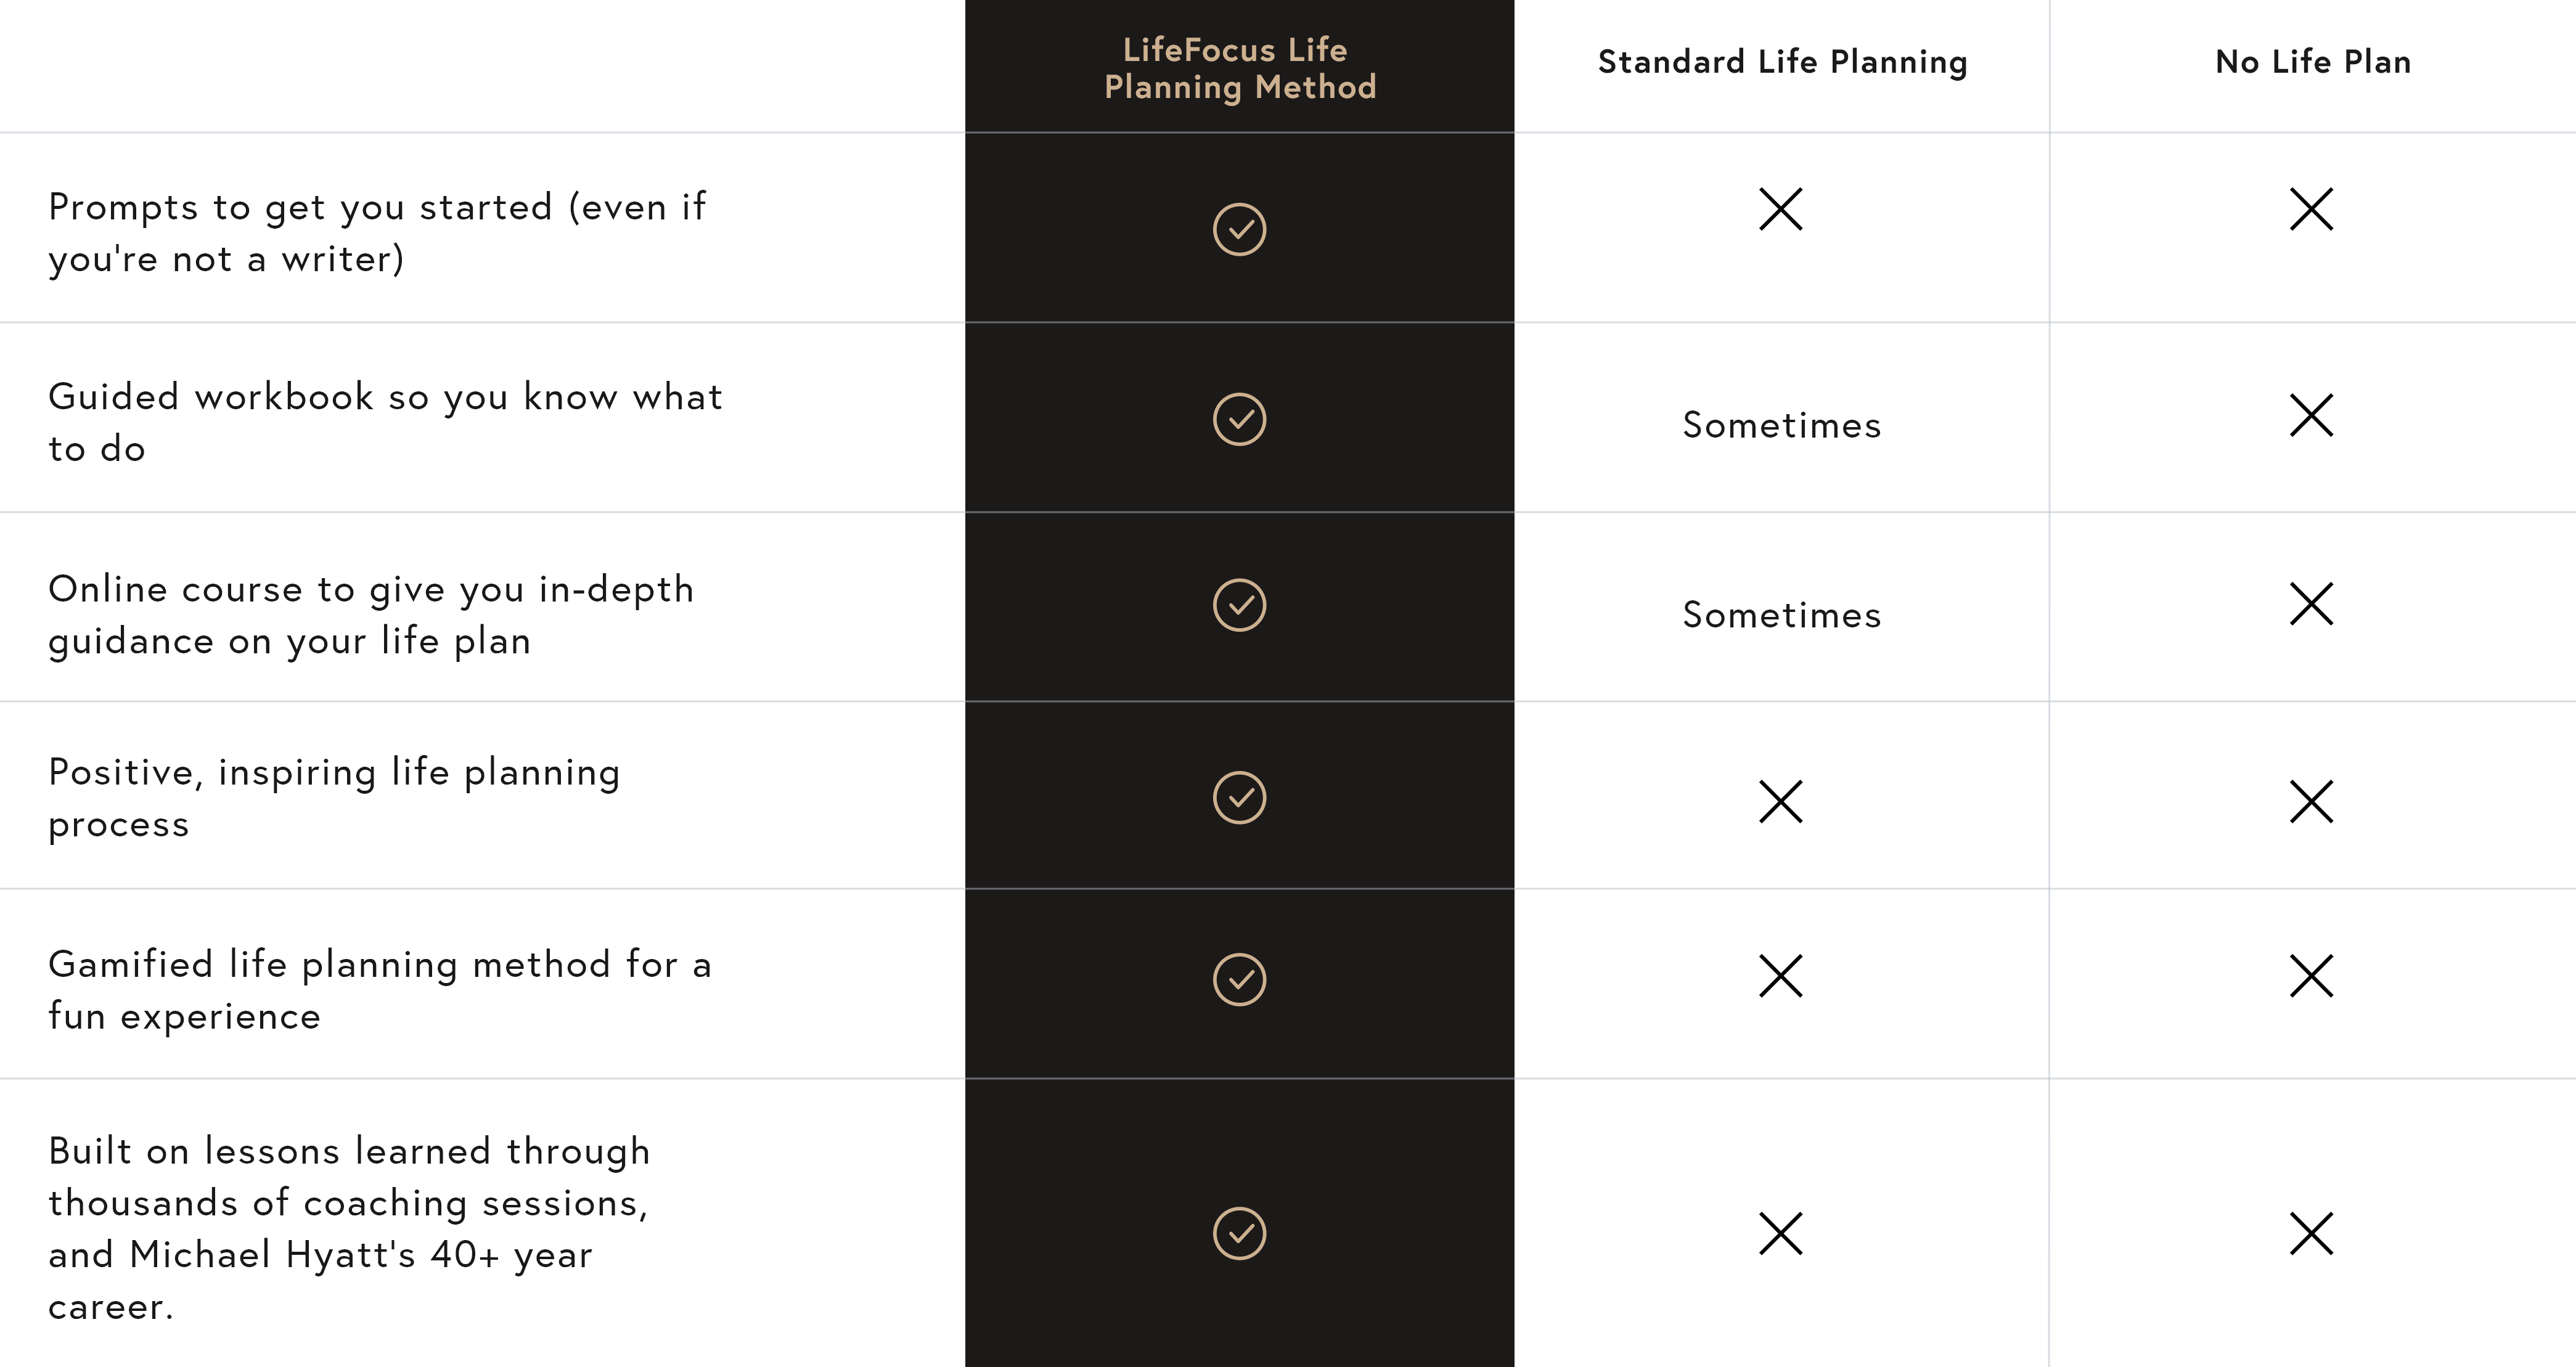
Task: Select the LifeFocus checkmark in the fifth row
Action: pos(1239,979)
